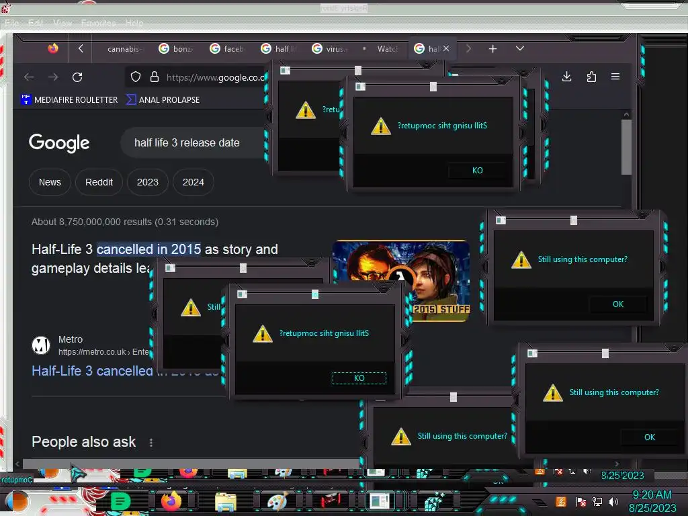The image size is (688, 516).
Task: Open the red icon app on taskbar
Action: (330, 501)
